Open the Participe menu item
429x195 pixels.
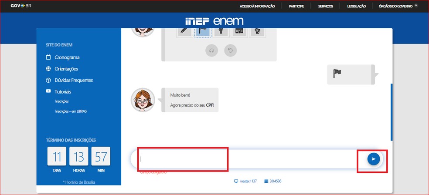[x=296, y=6]
